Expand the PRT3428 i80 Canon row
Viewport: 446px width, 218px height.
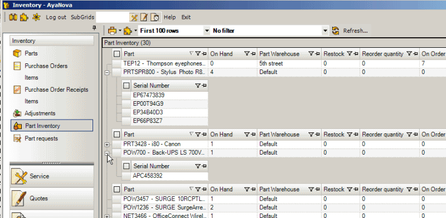pos(107,145)
